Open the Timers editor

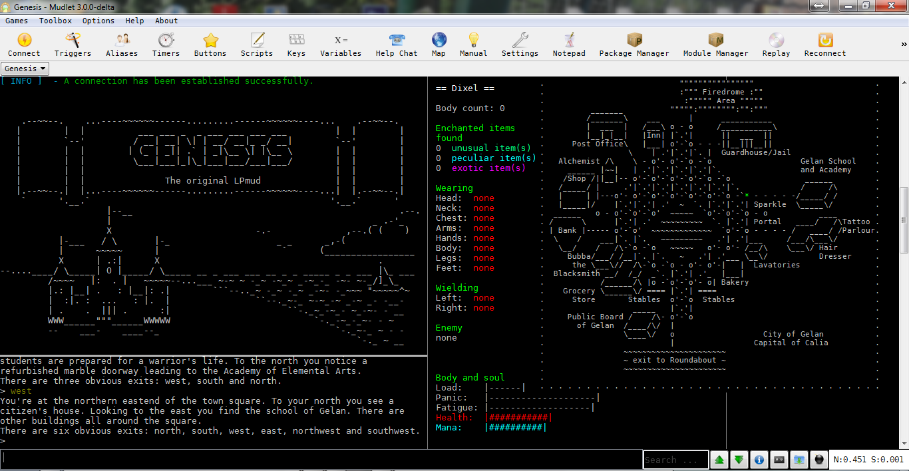click(x=166, y=45)
